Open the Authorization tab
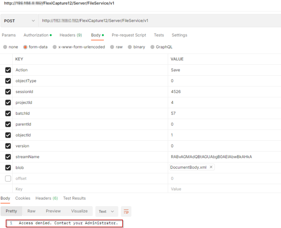This screenshot has height=228, width=281. 38,35
